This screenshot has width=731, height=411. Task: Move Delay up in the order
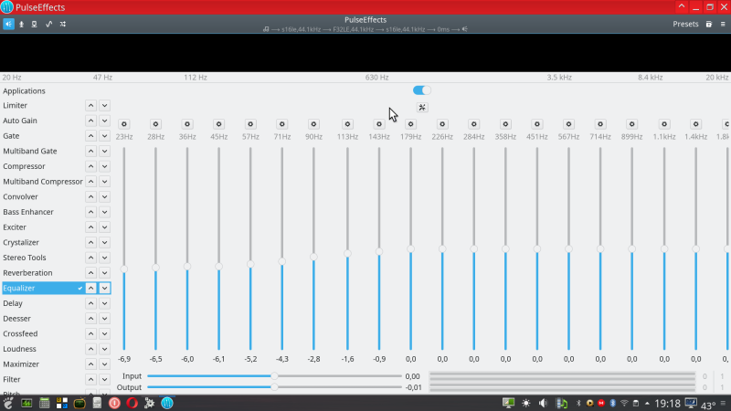coord(90,303)
